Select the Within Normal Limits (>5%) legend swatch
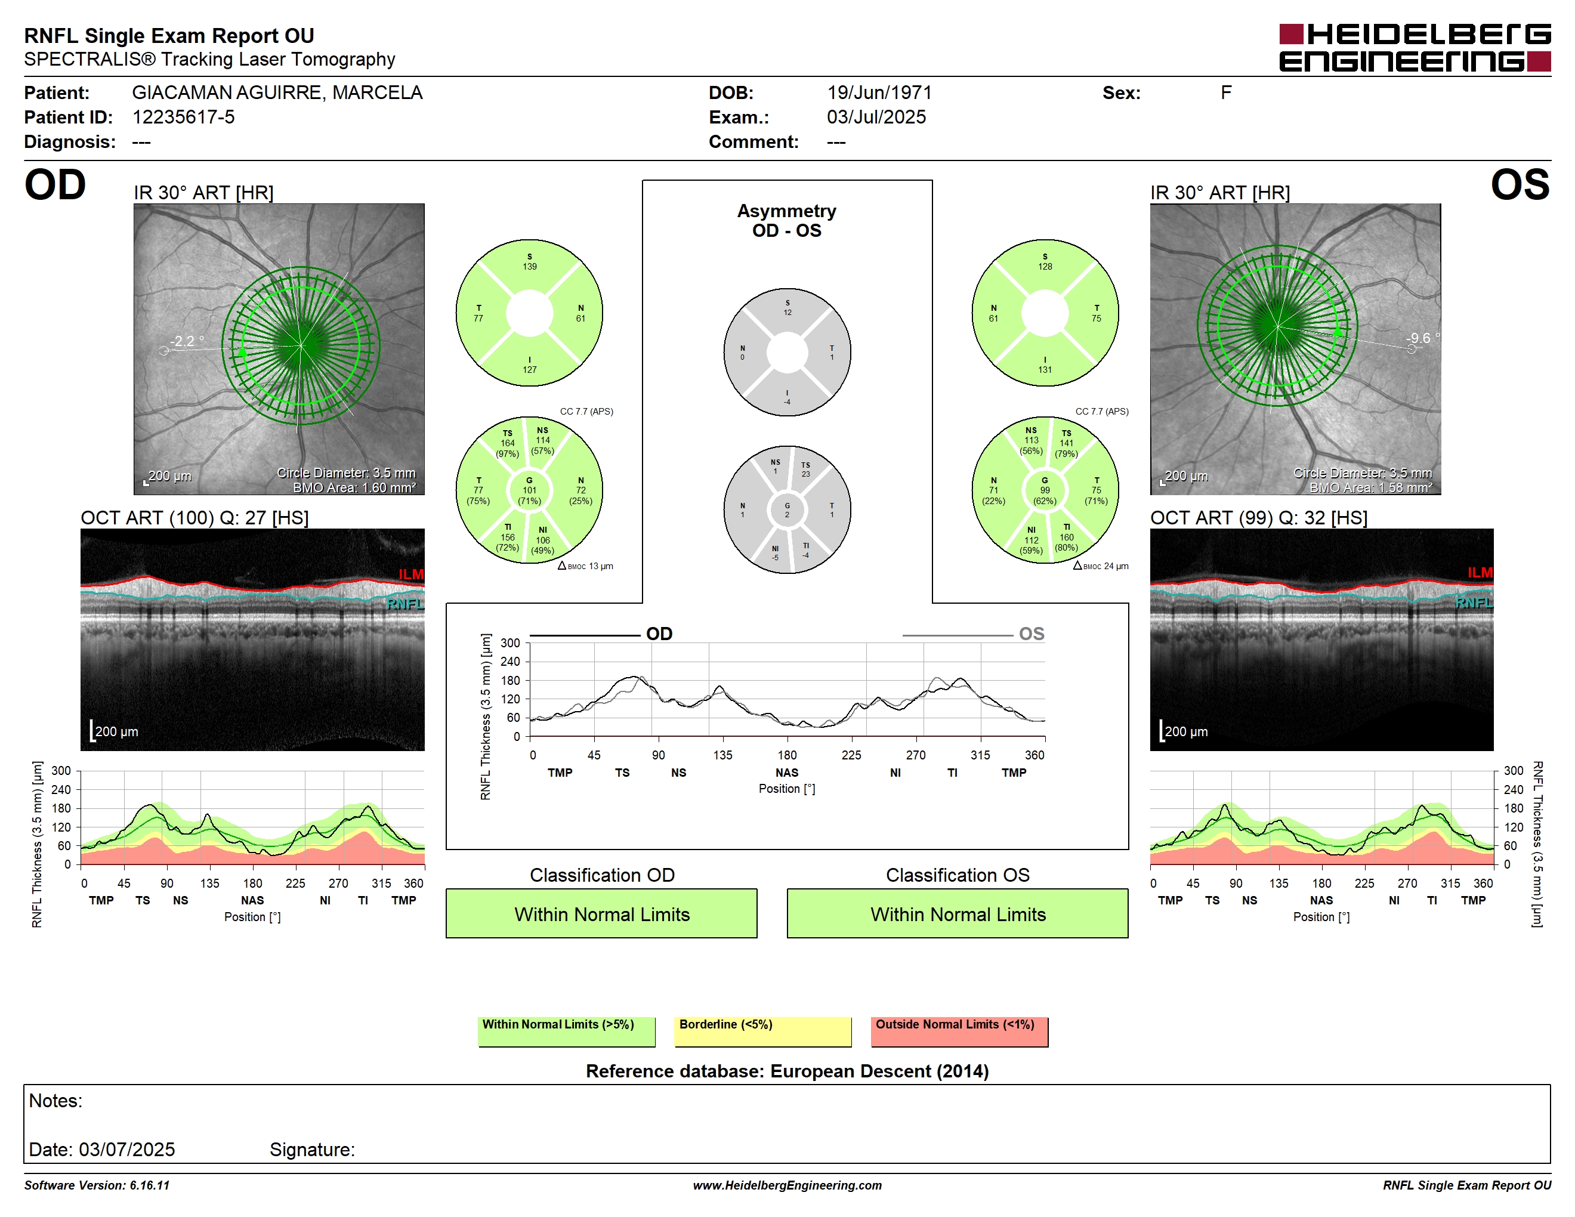The image size is (1575, 1217). (566, 1031)
